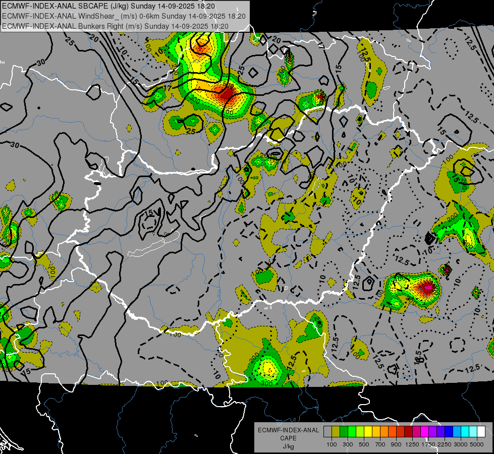Click the 2250 legend tick value
The width and height of the screenshot is (494, 454).
click(x=445, y=444)
